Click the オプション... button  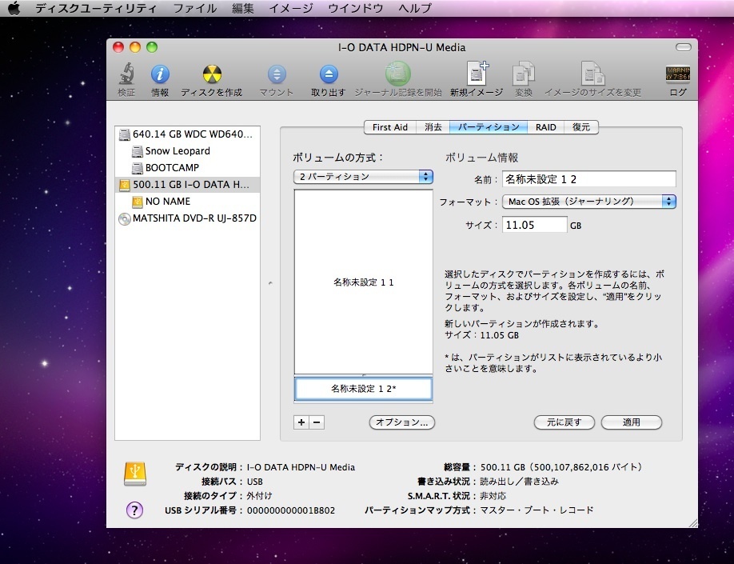[402, 422]
